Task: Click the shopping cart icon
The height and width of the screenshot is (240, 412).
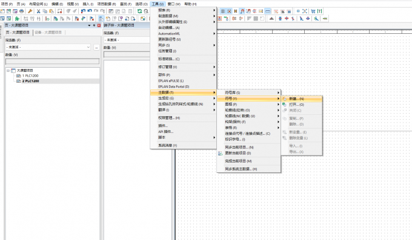Action: coord(313,11)
